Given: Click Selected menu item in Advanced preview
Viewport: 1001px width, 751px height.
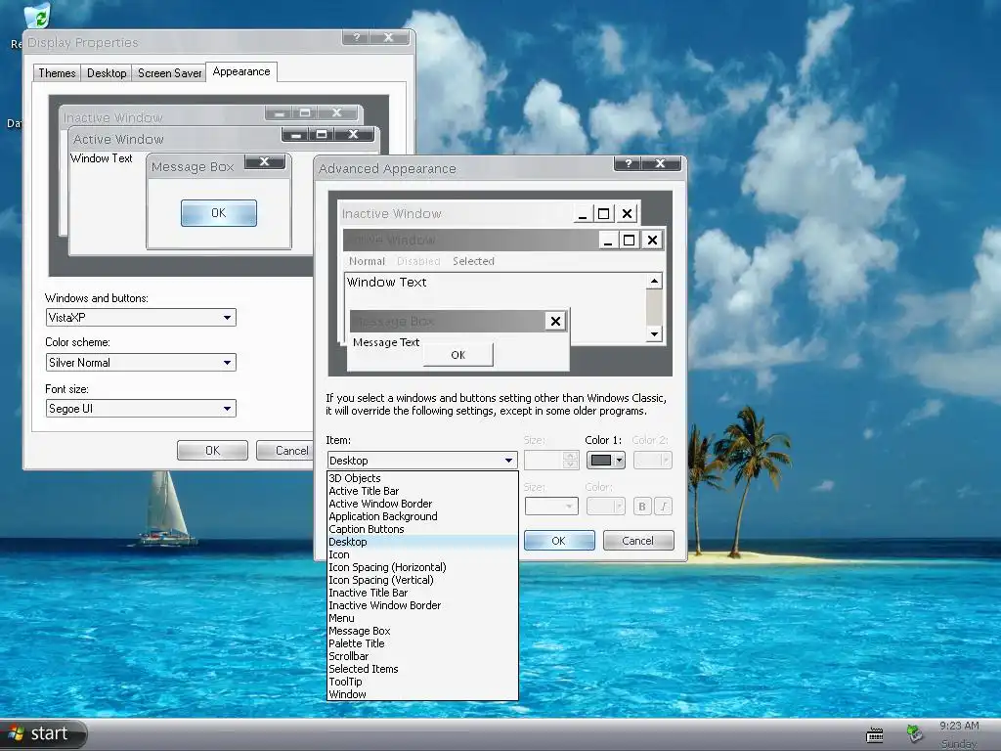Looking at the screenshot, I should [473, 261].
